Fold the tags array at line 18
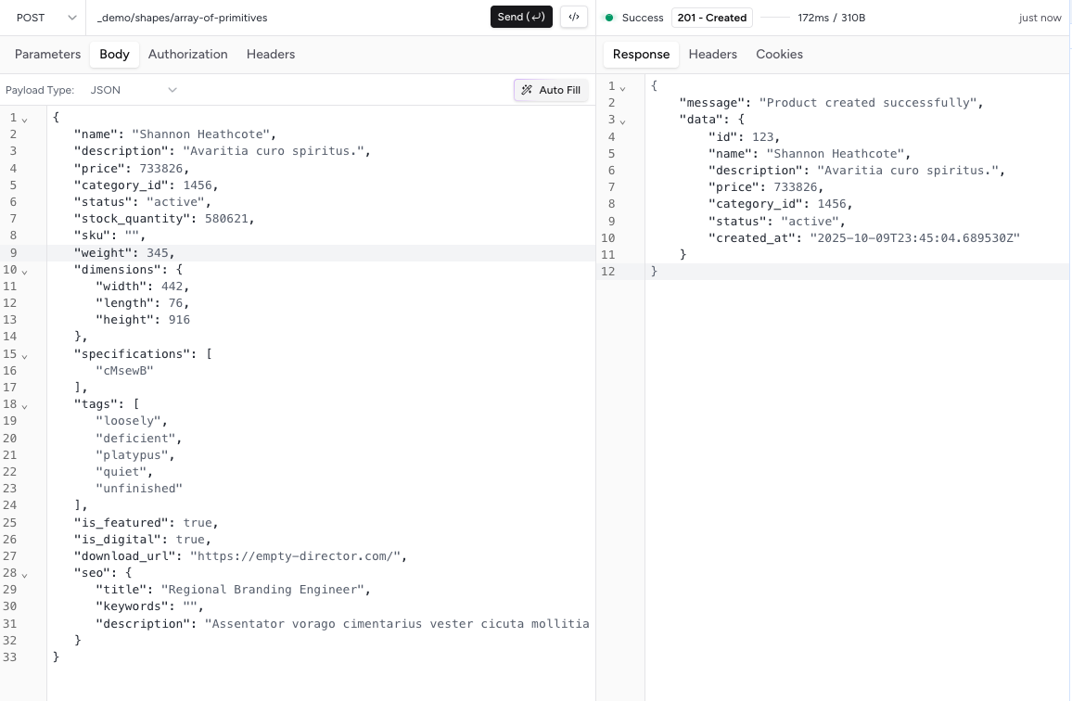1072x701 pixels. pyautogui.click(x=25, y=405)
